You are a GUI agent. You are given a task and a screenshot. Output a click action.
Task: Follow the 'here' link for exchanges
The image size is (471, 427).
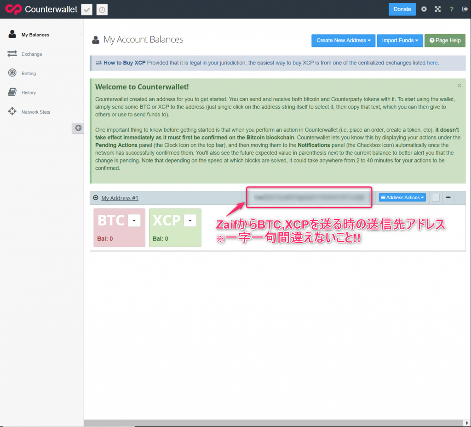click(432, 63)
